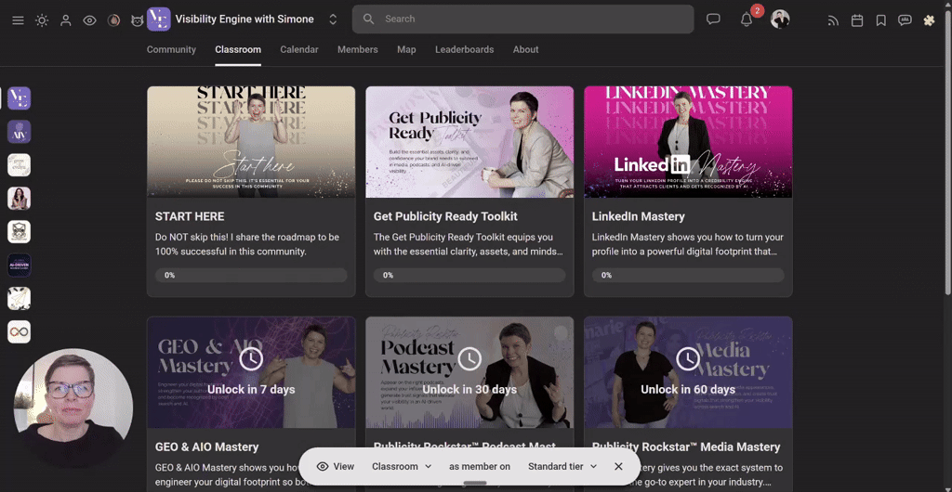
Task: Toggle light mode sun icon
Action: point(42,20)
